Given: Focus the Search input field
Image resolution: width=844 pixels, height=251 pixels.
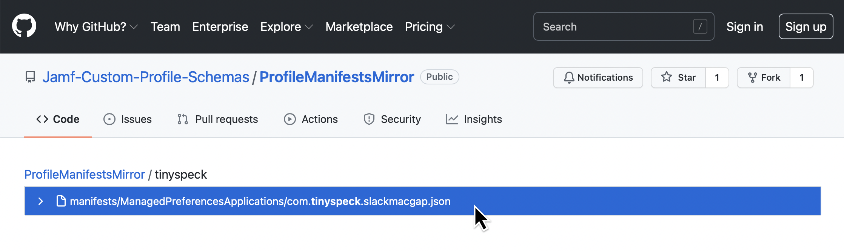Looking at the screenshot, I should click(x=624, y=26).
